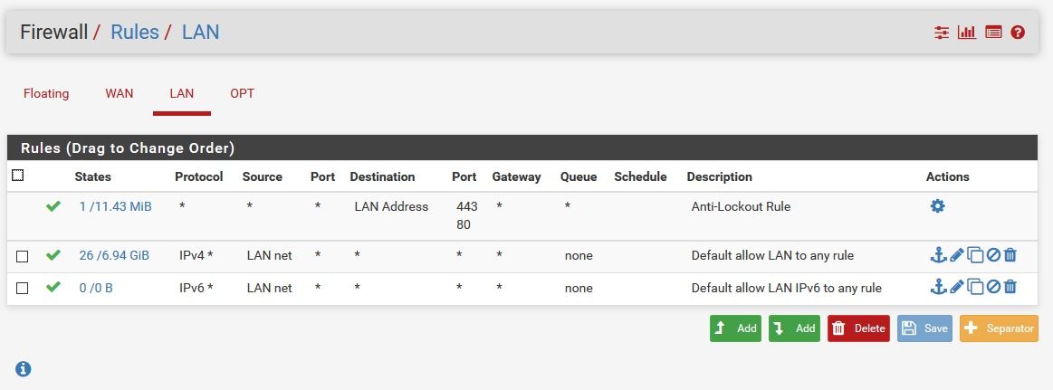Open the firewall log entries icon
Viewport: 1053px width, 390px height.
[x=993, y=33]
